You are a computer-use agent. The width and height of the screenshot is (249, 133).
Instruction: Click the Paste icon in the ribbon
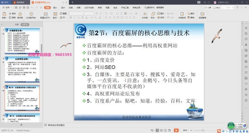(x=4, y=14)
